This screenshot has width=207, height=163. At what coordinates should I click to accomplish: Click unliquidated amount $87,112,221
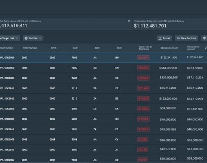point(195,78)
